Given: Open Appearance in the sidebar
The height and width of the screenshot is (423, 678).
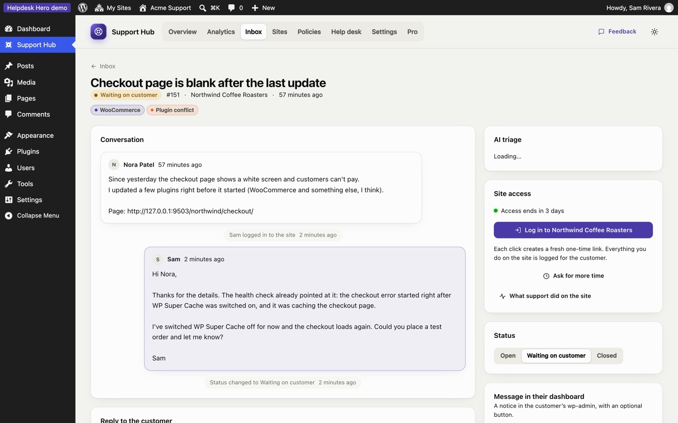Looking at the screenshot, I should click(x=38, y=135).
